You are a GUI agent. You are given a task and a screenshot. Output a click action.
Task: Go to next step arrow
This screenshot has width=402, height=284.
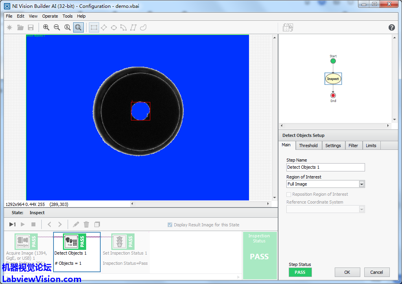60,224
